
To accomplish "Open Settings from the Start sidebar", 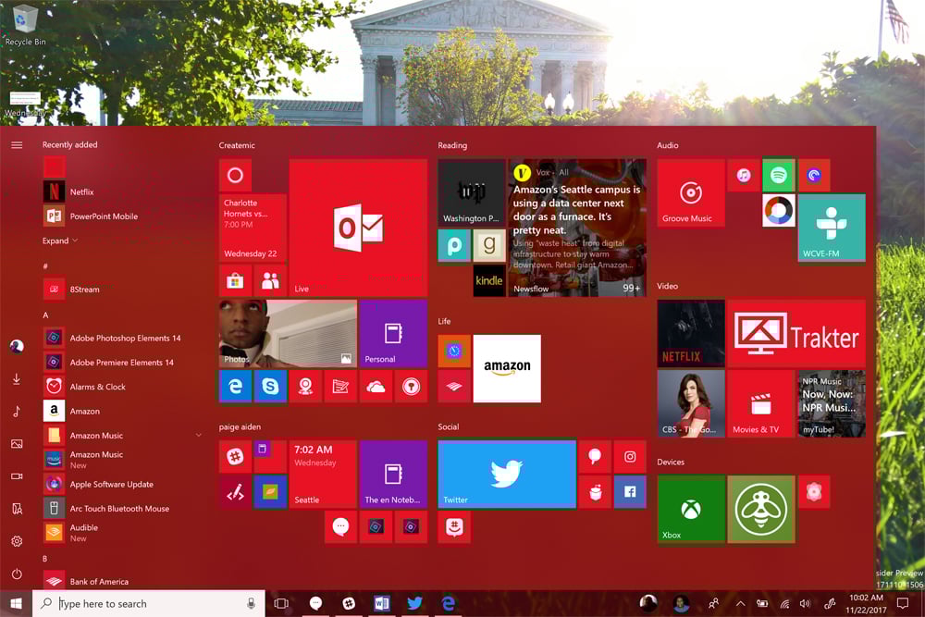I will click(x=17, y=543).
